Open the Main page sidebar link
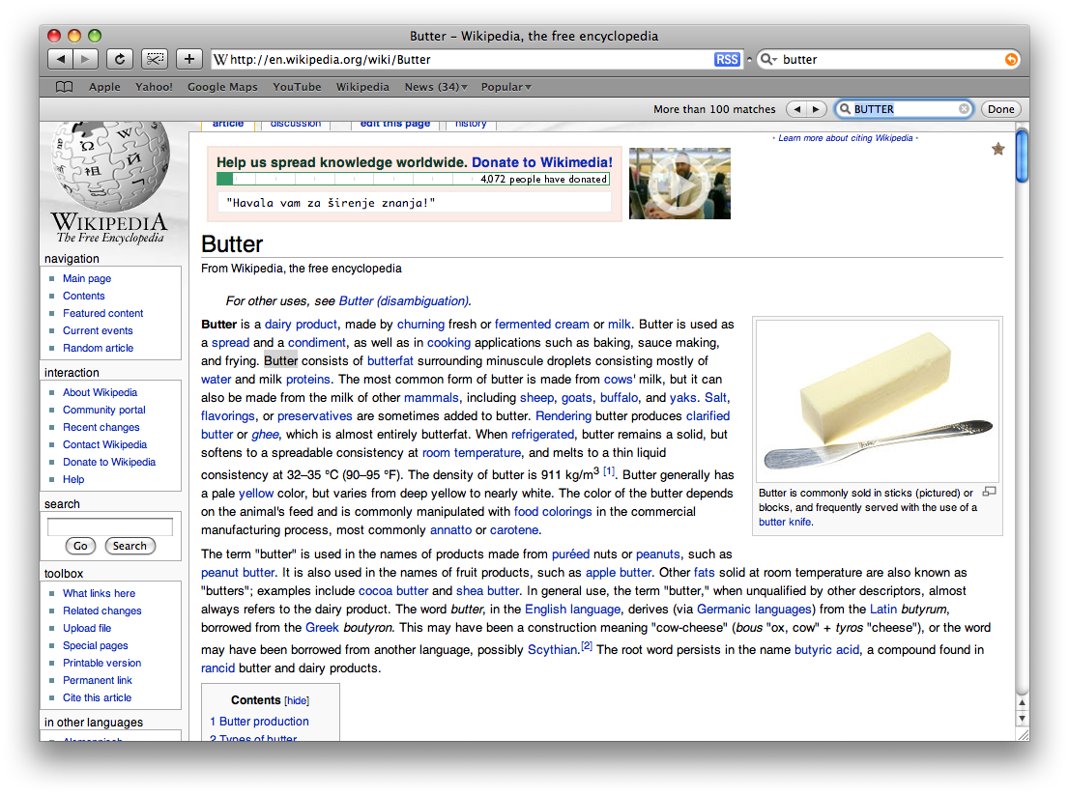Image resolution: width=1069 pixels, height=795 pixels. (x=87, y=278)
